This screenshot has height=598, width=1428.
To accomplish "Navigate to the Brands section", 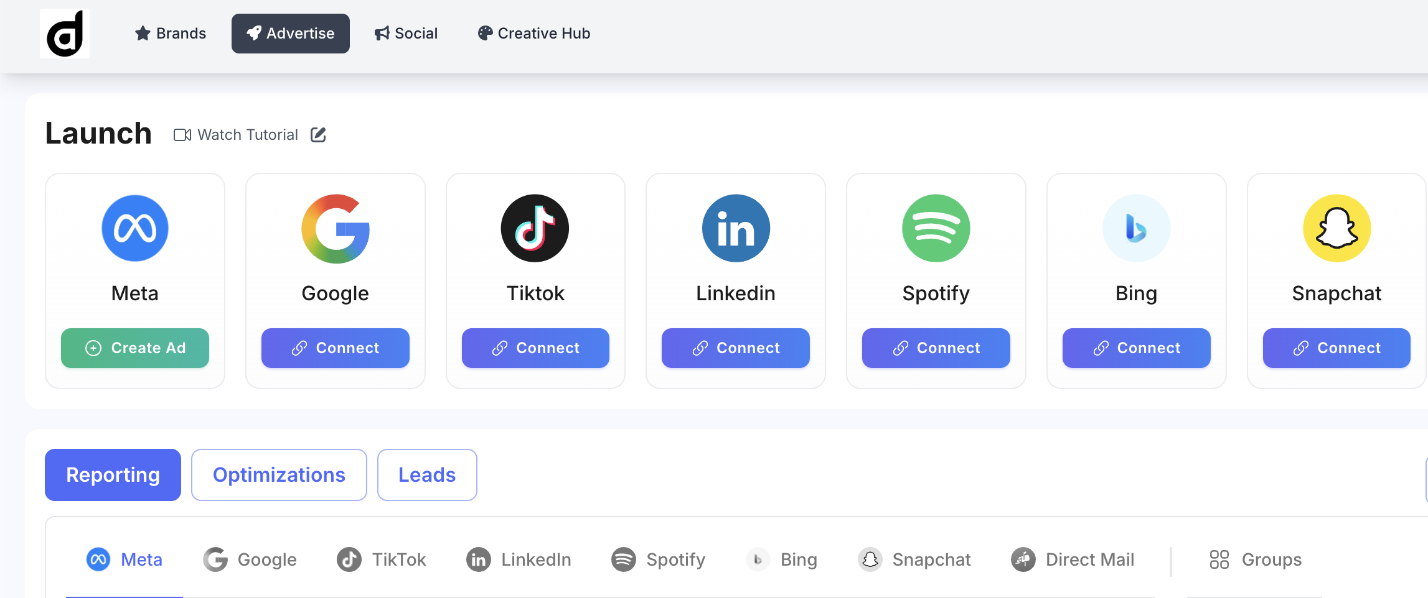I will click(170, 33).
